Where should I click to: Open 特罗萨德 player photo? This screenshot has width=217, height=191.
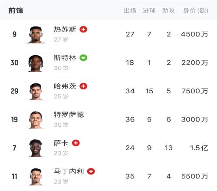[36, 119]
